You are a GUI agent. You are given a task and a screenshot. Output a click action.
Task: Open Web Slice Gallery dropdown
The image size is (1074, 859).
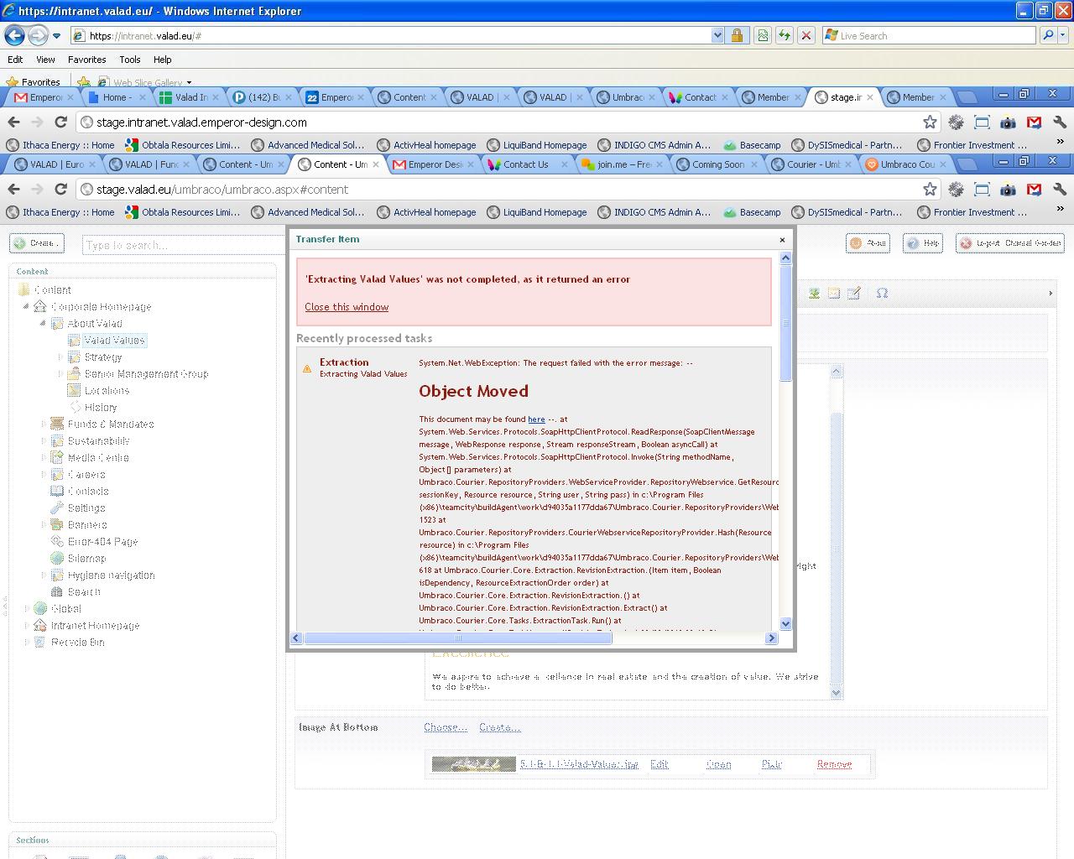pos(189,82)
